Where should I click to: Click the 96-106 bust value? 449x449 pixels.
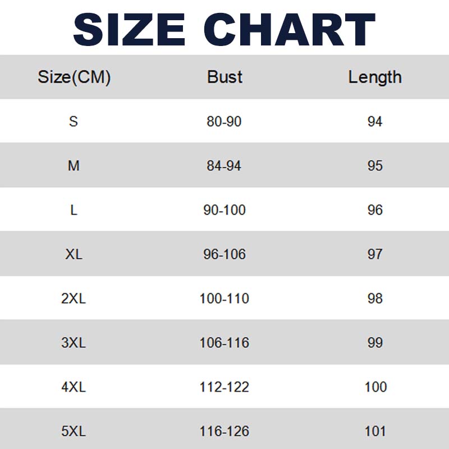224,254
